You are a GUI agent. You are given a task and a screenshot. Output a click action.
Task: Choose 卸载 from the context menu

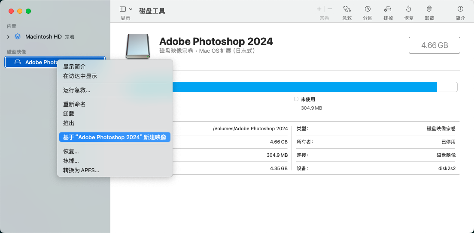(69, 114)
